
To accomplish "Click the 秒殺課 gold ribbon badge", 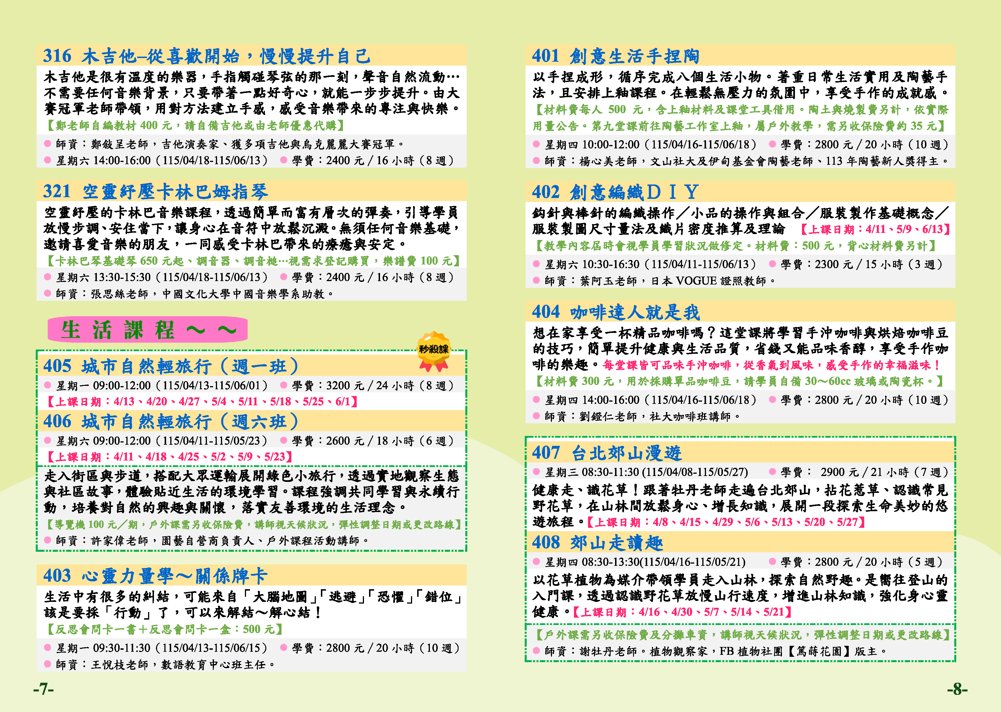I will pyautogui.click(x=433, y=350).
